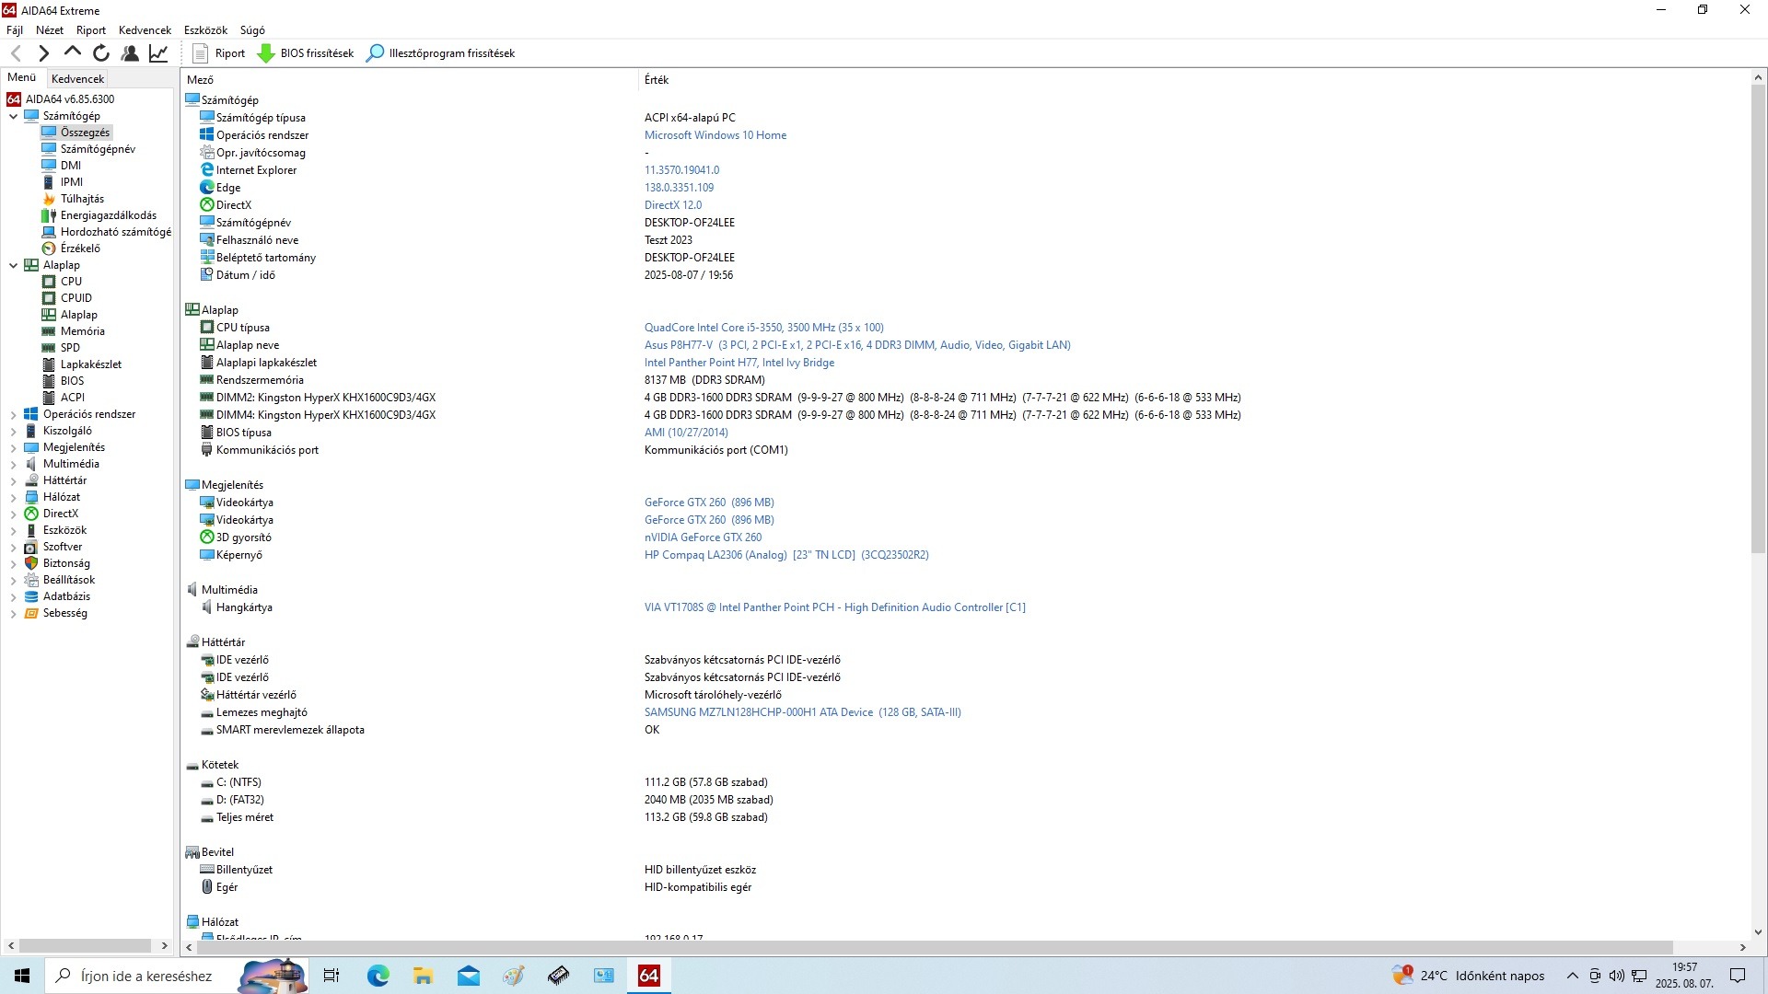Open the Microsoft Windows 10 Home link
The width and height of the screenshot is (1768, 994).
pyautogui.click(x=715, y=135)
